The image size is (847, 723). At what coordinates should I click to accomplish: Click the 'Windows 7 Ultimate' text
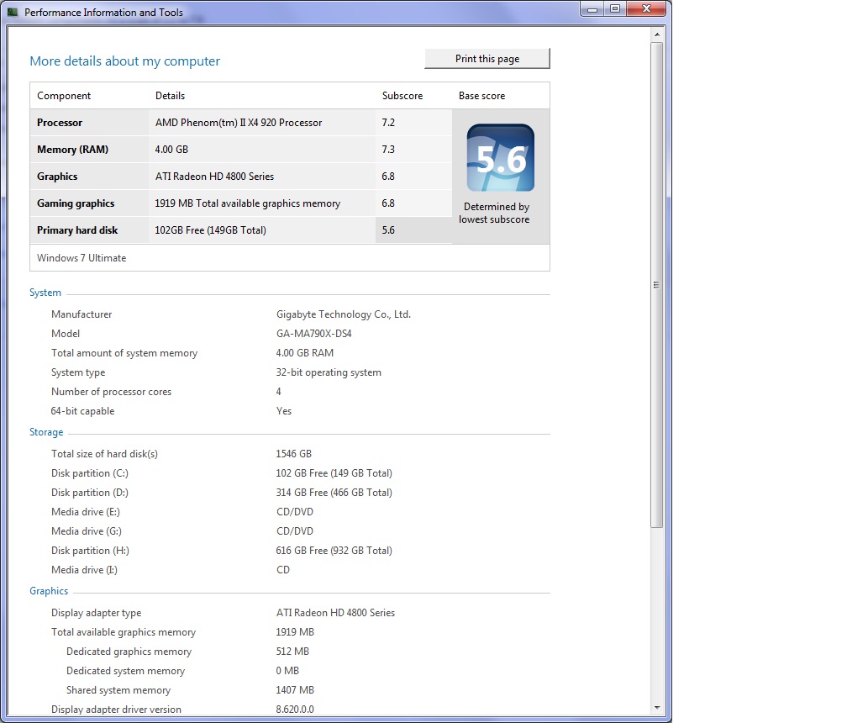82,258
